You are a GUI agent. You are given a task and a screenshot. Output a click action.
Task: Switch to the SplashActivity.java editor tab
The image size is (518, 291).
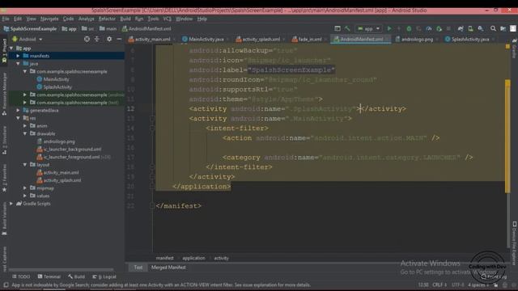[469, 40]
